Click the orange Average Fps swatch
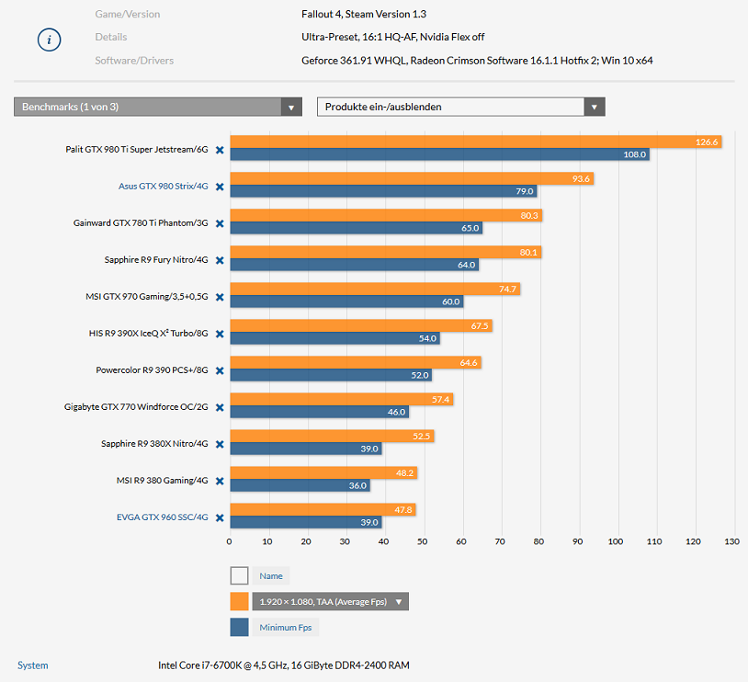748x682 pixels. click(240, 601)
